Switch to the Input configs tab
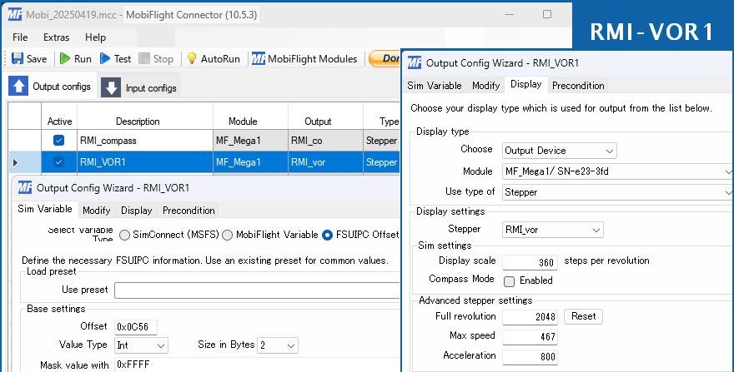This screenshot has width=734, height=372. 139,88
